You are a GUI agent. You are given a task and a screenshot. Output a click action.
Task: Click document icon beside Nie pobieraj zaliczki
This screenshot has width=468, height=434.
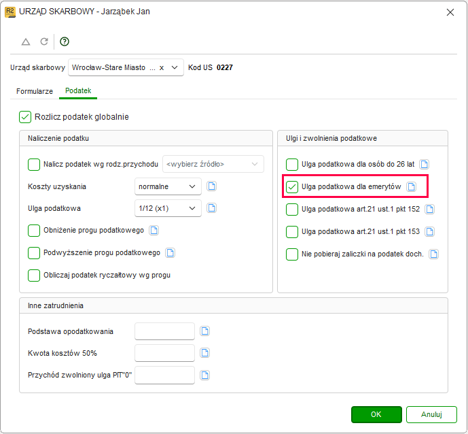point(433,254)
